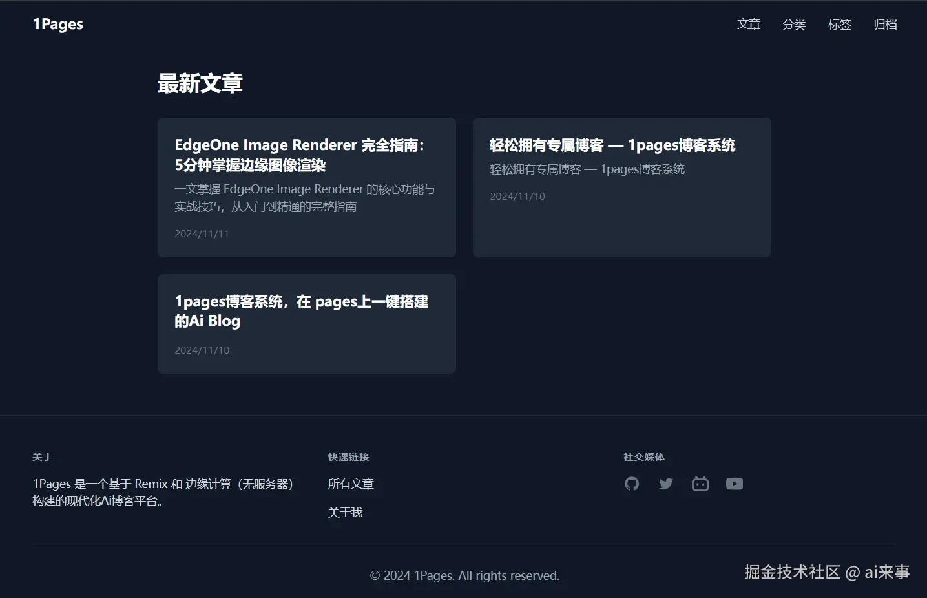This screenshot has height=598, width=927.
Task: Click the © 2024 copyright text
Action: tap(464, 576)
